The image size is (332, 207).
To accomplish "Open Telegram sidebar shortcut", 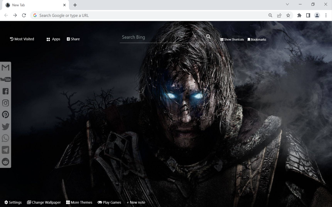I will tap(5, 150).
